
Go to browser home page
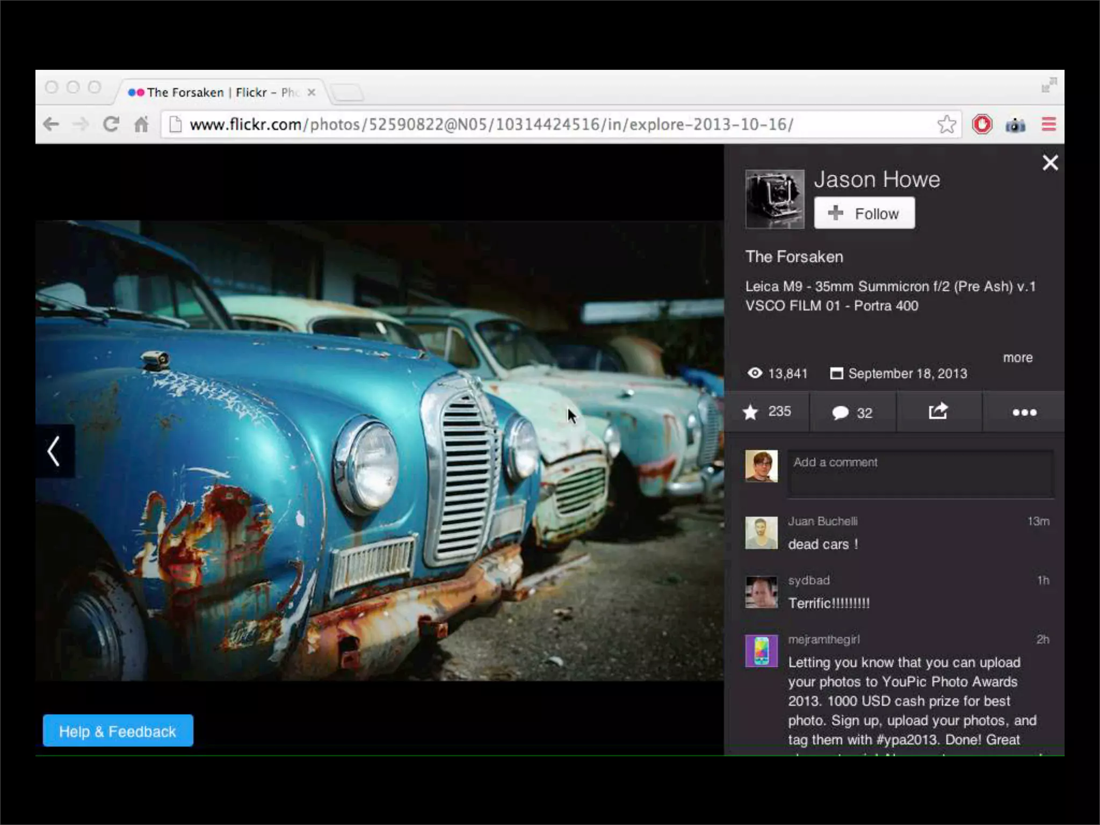[x=141, y=125]
